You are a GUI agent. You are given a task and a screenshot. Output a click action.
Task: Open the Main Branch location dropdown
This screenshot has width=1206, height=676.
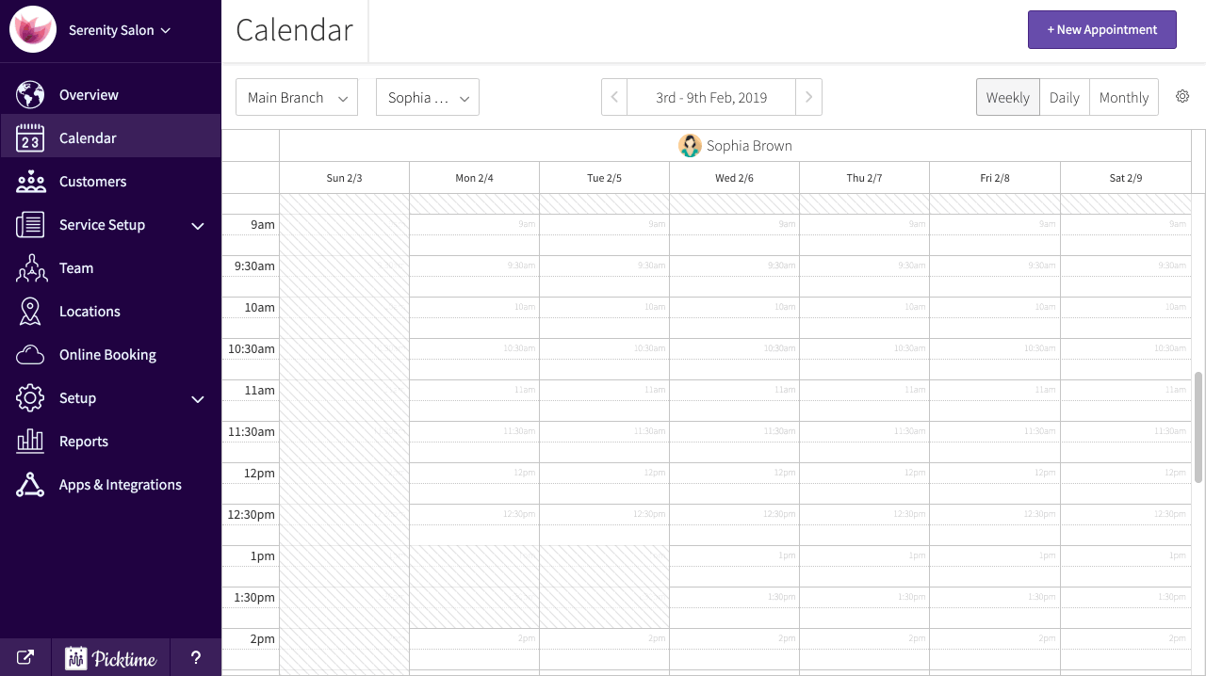pos(297,97)
